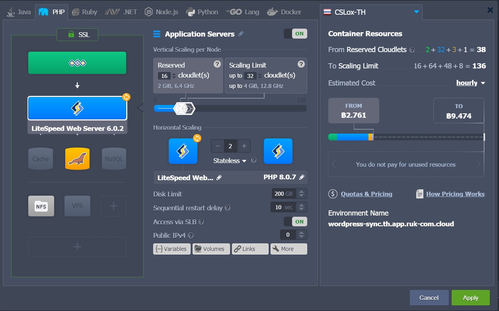Show next pricing tip with right chevron
The image size is (499, 311).
478,164
